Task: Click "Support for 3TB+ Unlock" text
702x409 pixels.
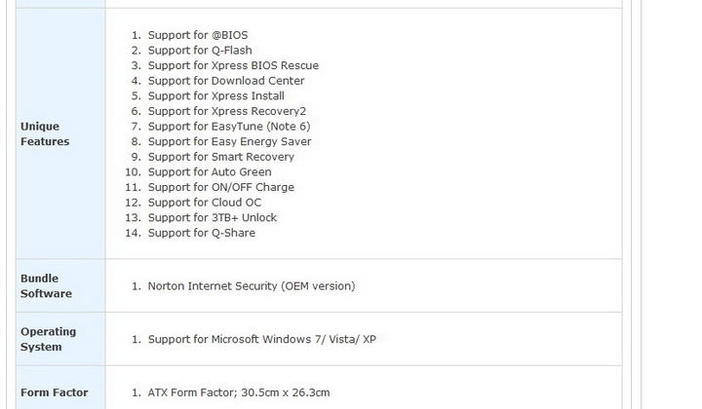Action: pos(213,217)
